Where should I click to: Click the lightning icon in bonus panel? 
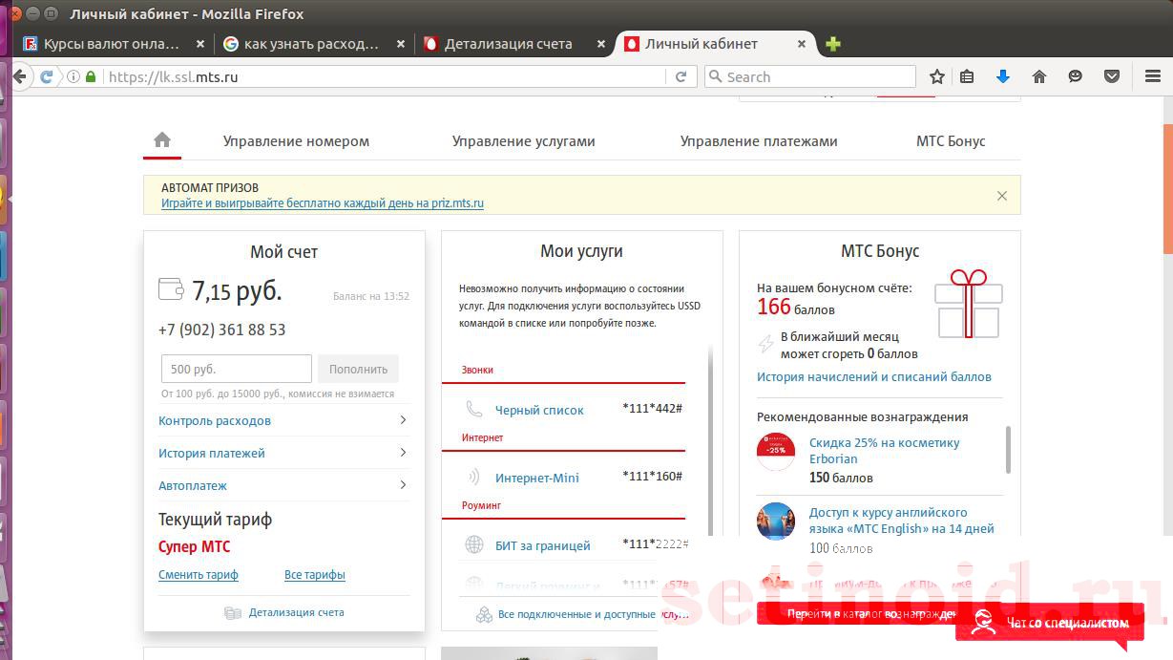coord(765,344)
